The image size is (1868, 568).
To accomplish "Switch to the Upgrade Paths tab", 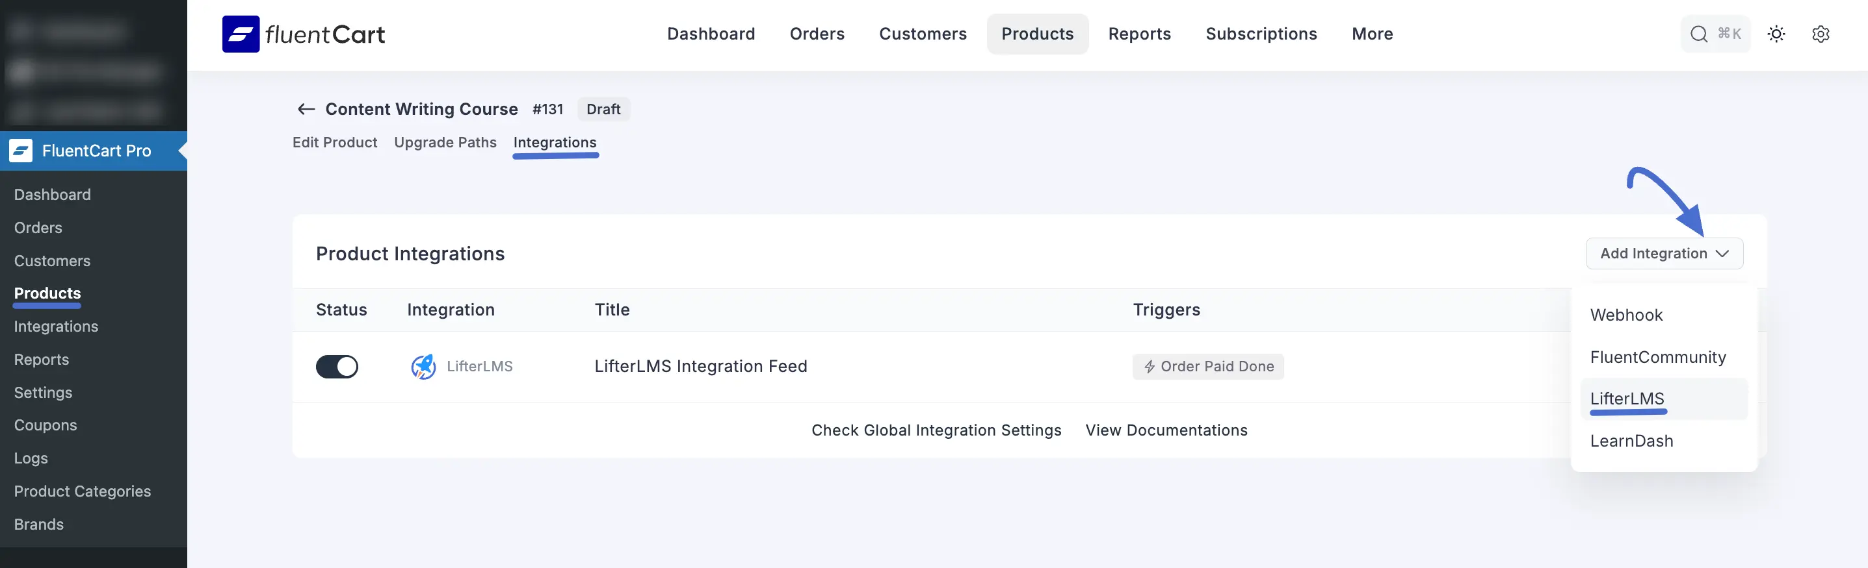I will coord(445,143).
